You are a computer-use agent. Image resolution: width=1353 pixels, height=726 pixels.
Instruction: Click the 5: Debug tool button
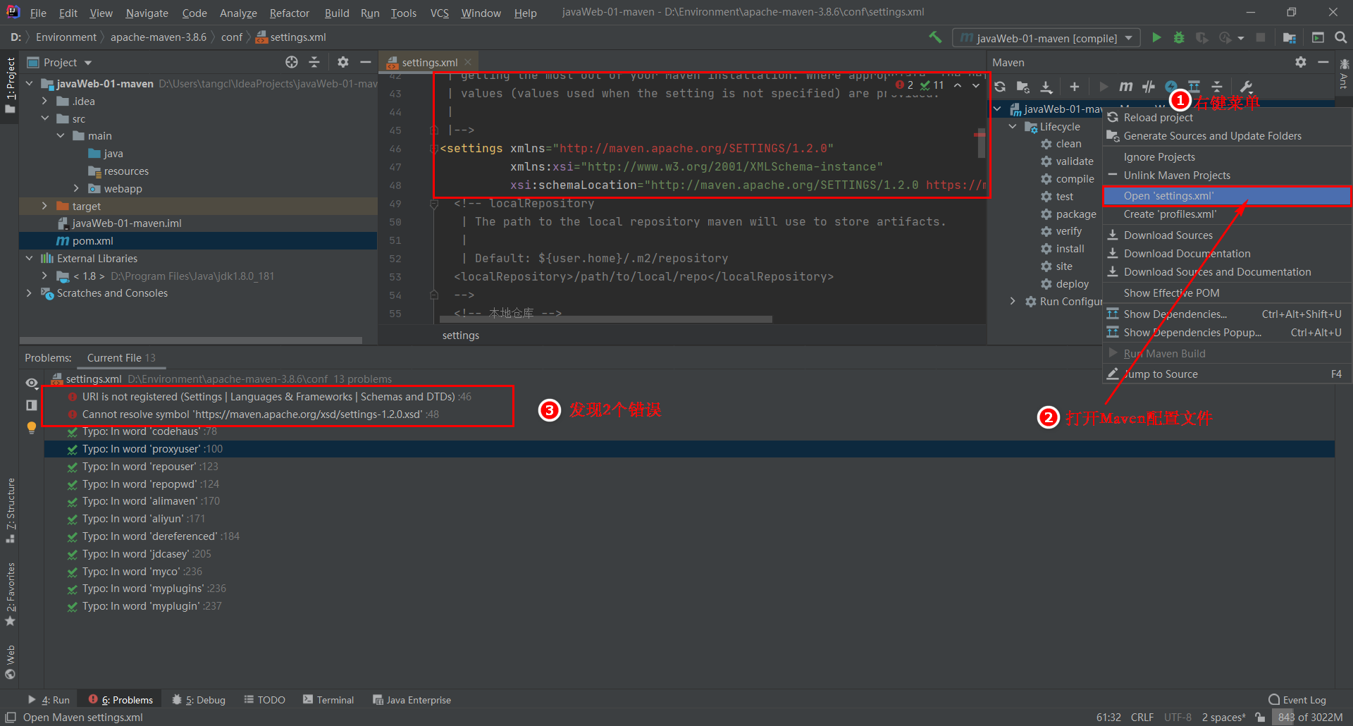tap(199, 700)
